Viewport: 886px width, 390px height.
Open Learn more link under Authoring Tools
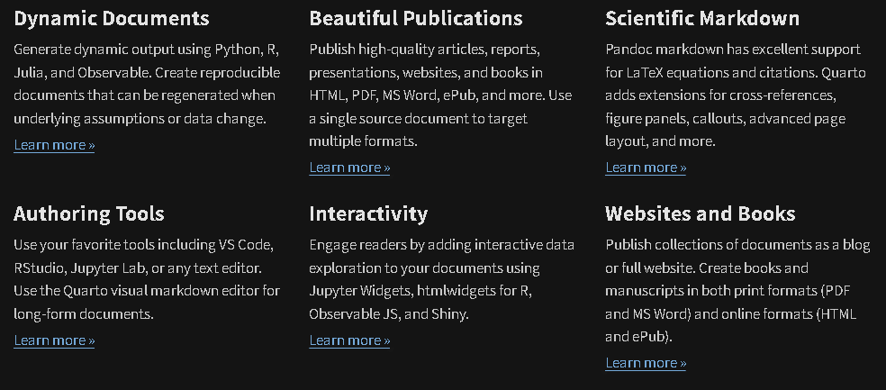click(x=54, y=340)
